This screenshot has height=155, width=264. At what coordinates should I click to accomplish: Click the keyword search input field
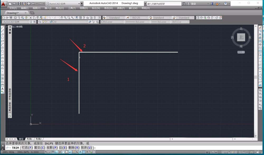click(164, 4)
